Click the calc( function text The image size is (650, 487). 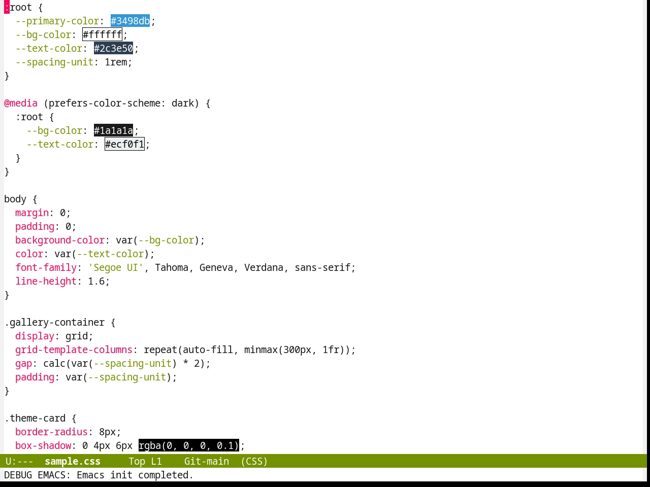[x=57, y=363]
